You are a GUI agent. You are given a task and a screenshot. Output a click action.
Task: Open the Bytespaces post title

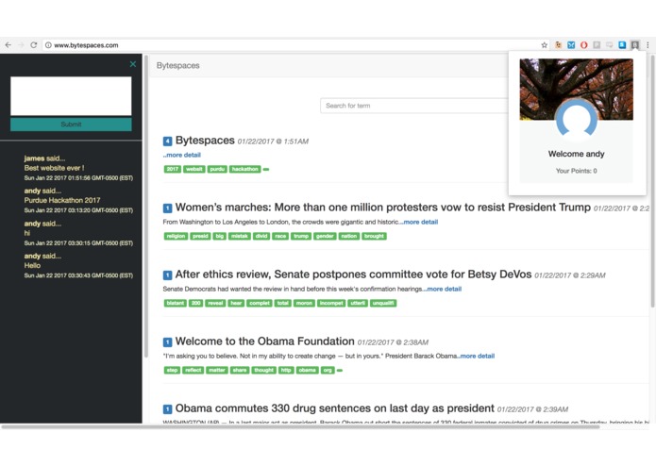[x=205, y=140]
